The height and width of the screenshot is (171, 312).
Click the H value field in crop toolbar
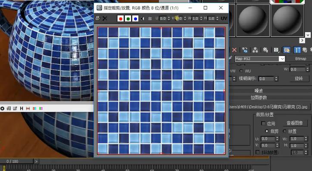pyautogui.click(x=211, y=18)
